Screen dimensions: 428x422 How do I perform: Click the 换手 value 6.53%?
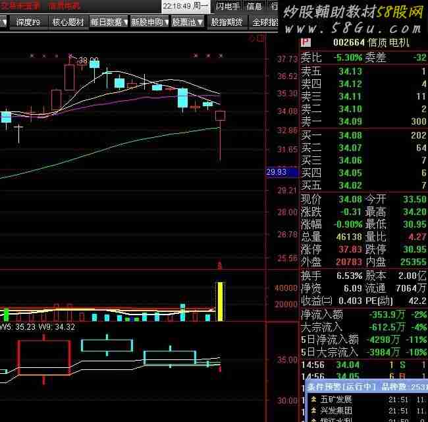pos(350,276)
